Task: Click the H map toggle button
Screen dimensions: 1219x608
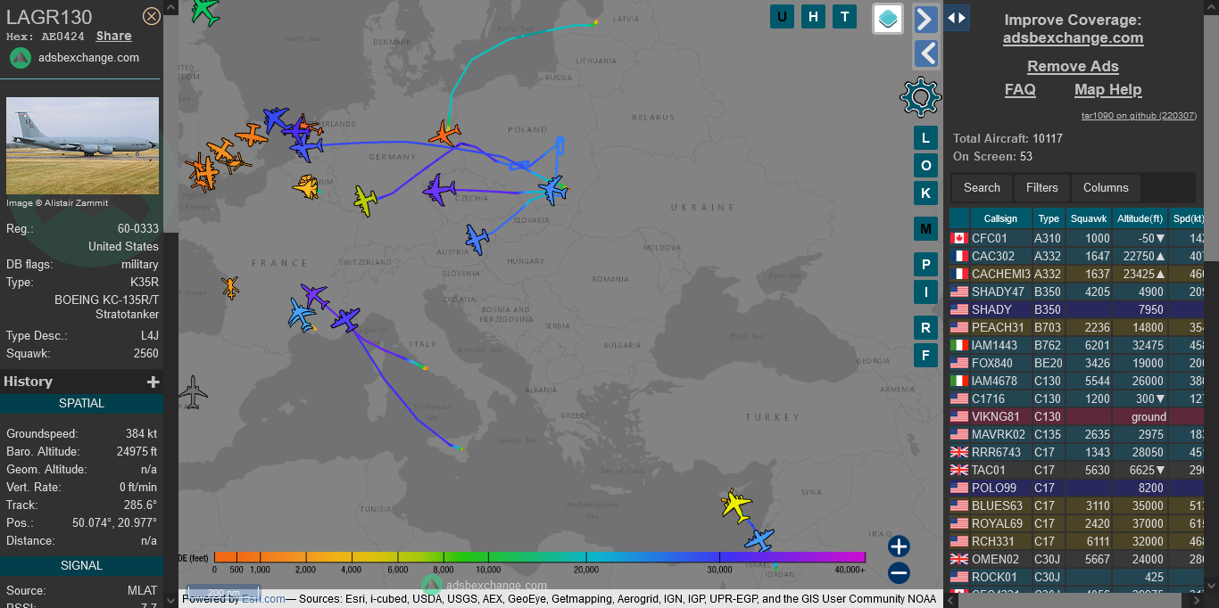Action: pos(813,16)
